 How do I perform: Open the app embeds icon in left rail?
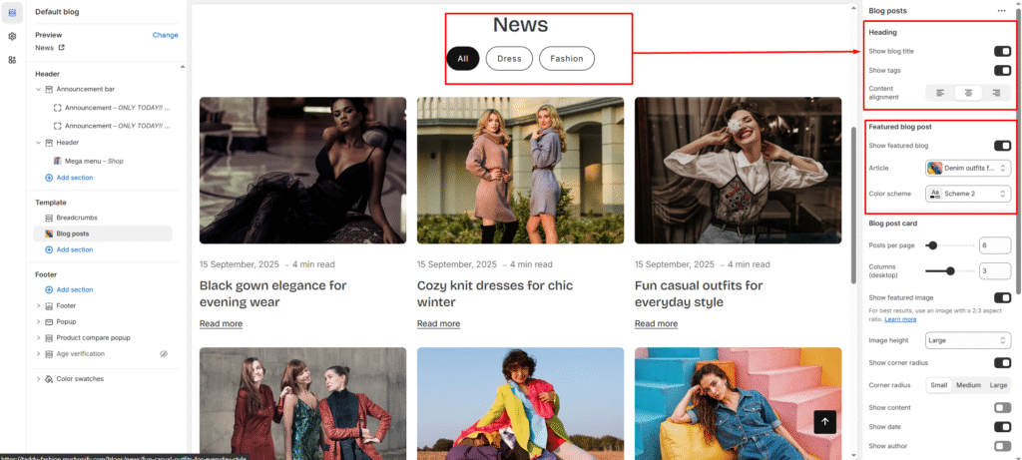pyautogui.click(x=12, y=60)
